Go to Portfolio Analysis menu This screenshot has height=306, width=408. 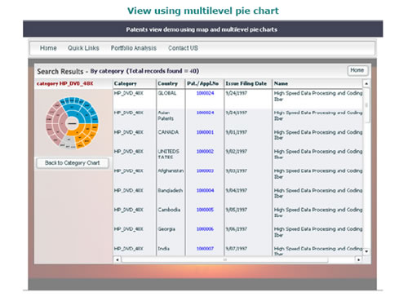coord(133,48)
